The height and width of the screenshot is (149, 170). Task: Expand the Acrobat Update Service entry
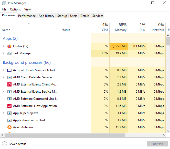3,70
